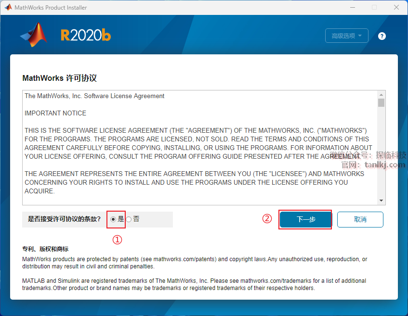
Task: Click the 是否接受许可协议的条款? label
Action: [64, 219]
